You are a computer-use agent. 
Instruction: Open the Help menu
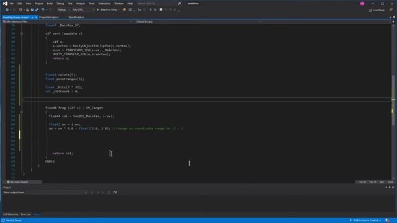[130, 4]
